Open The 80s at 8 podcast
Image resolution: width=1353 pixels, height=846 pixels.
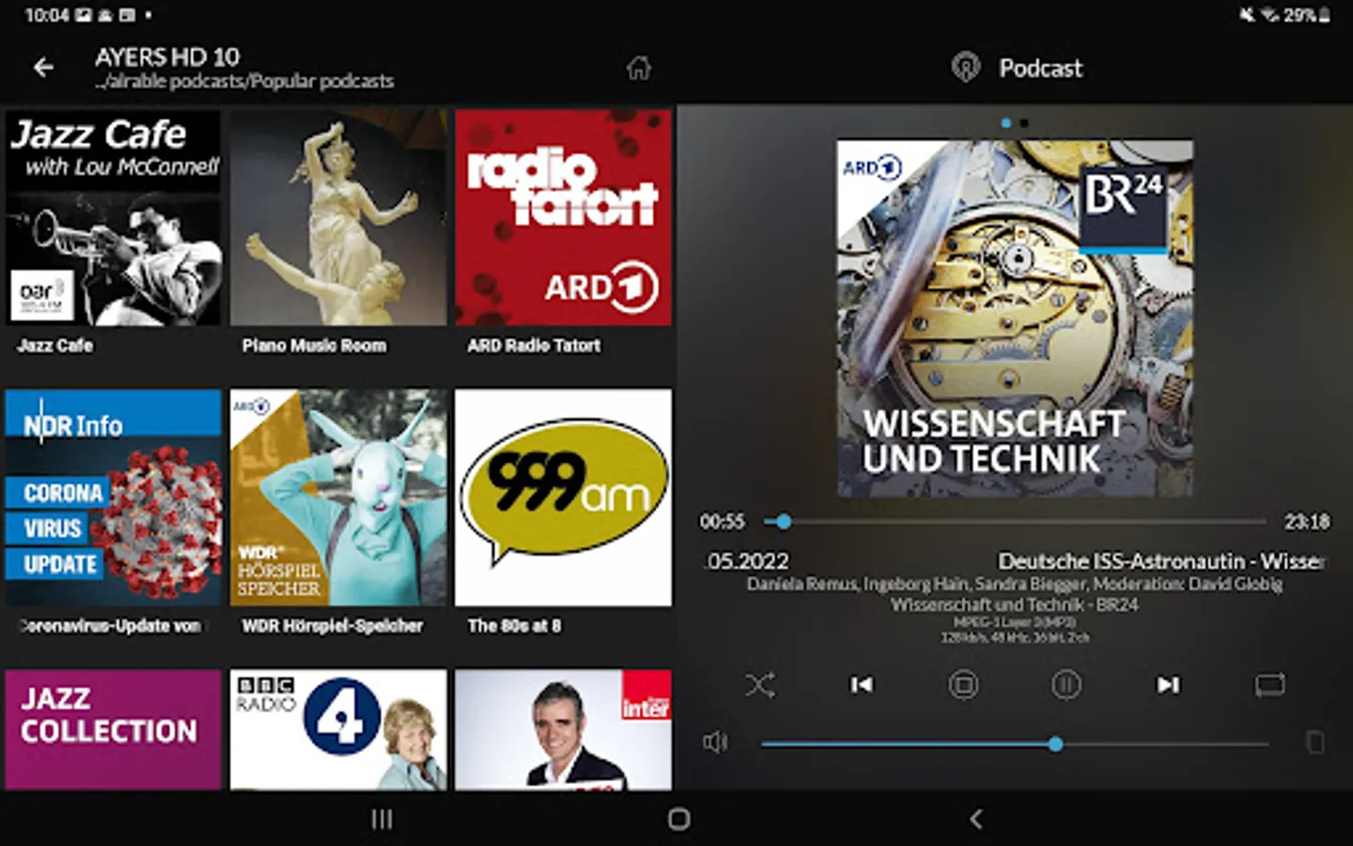564,497
